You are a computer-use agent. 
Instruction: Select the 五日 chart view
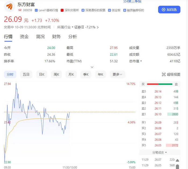click(x=26, y=75)
